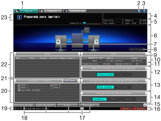Click the Modo column header in Tarea list
Image resolution: width=161 pixels, height=121 pixels.
32,58
